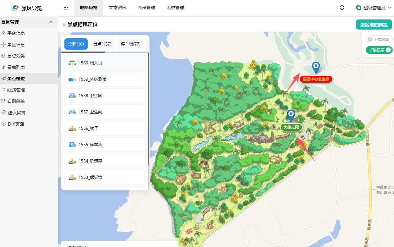The image size is (394, 247).
Task: Click the 景点拖拽定位 page heading
Action: pyautogui.click(x=83, y=24)
